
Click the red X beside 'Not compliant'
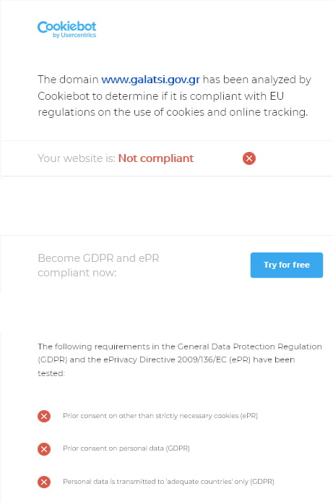[x=249, y=158]
